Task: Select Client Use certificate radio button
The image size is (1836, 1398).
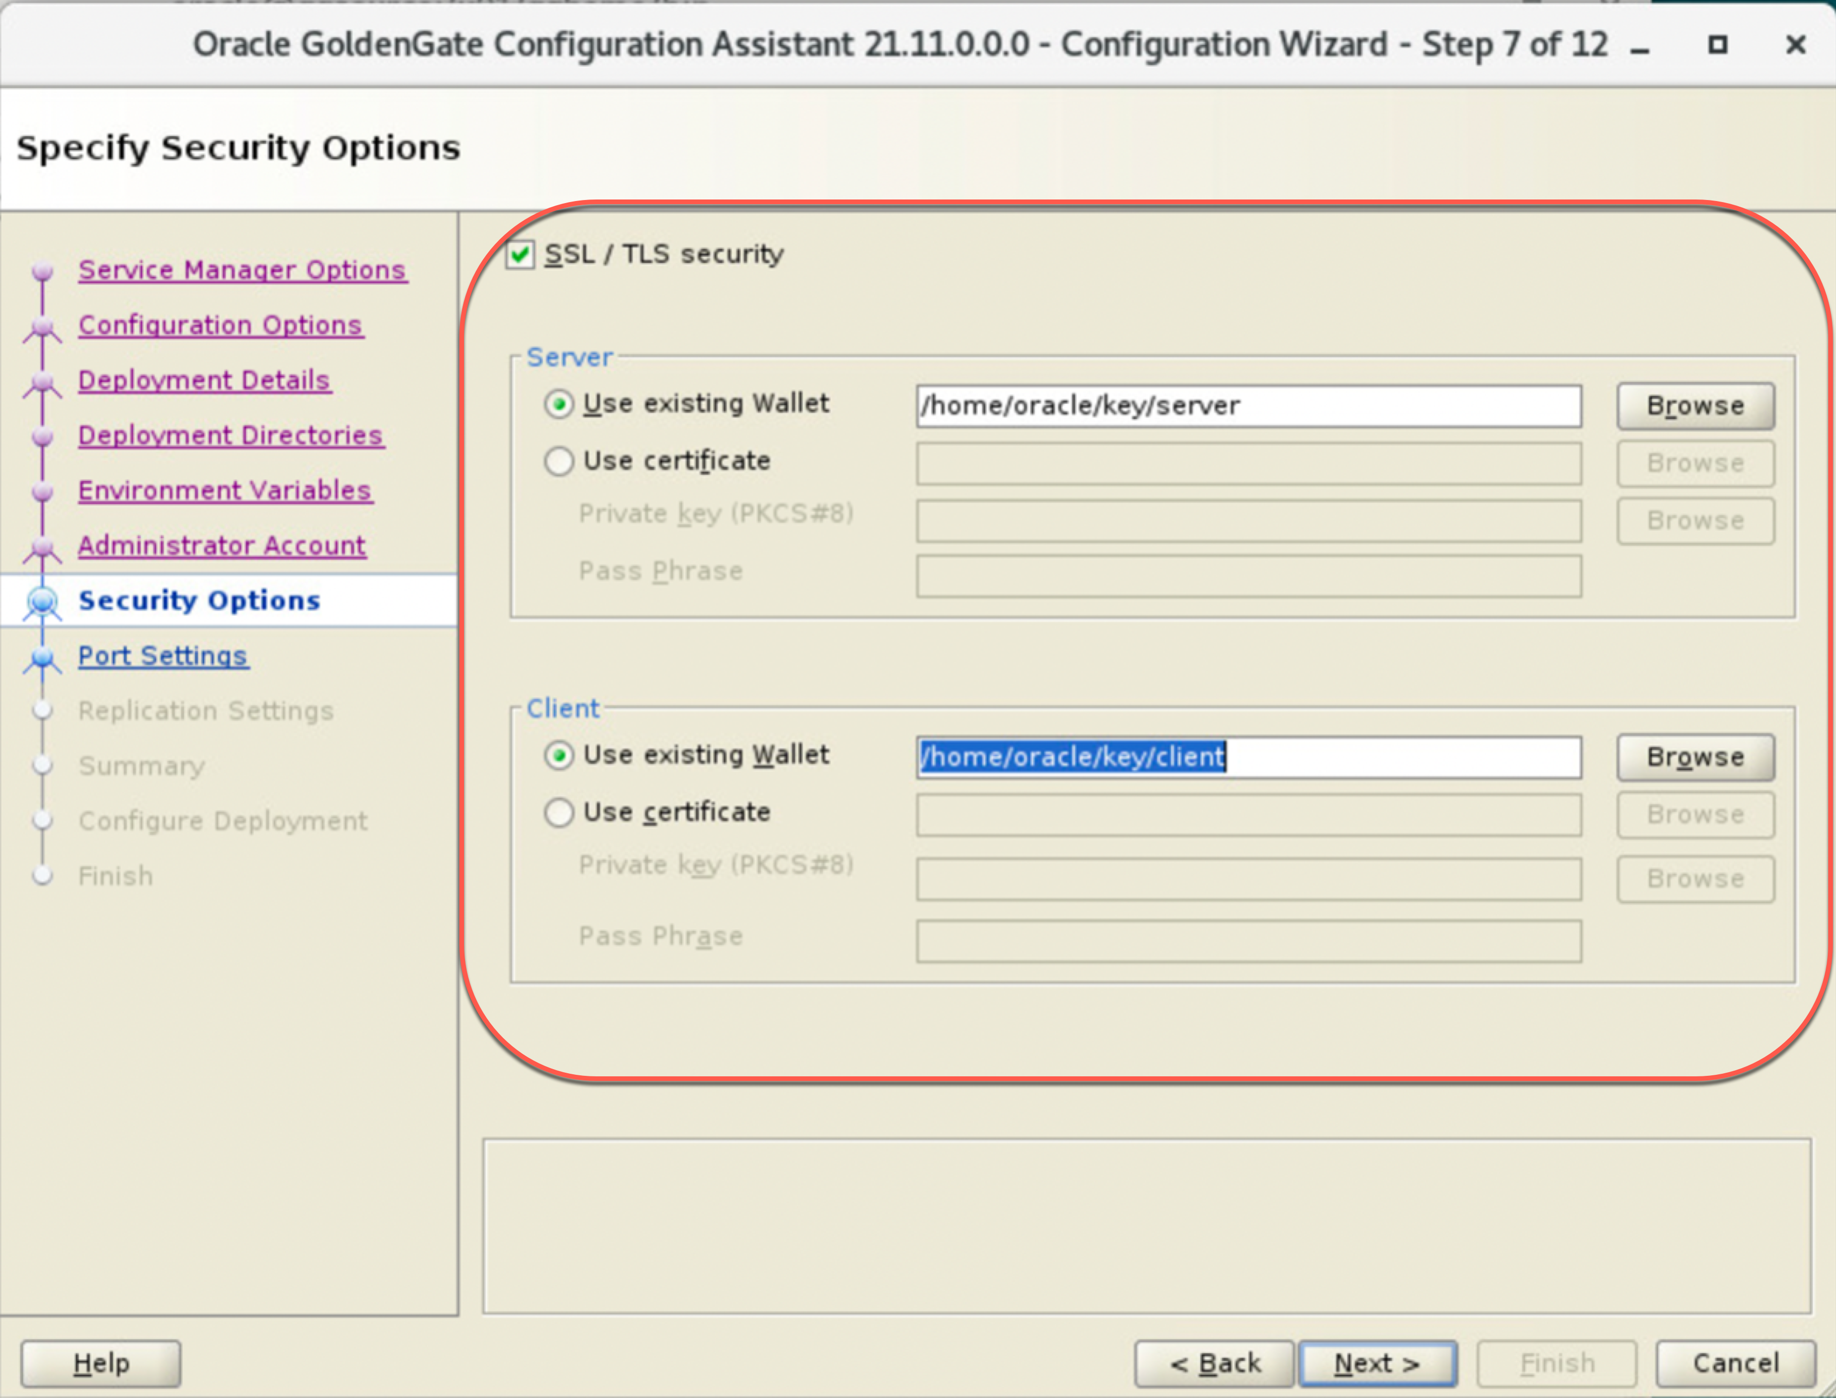Action: (559, 812)
